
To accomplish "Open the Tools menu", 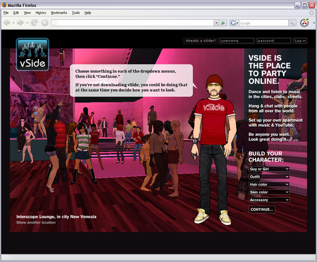I will click(76, 13).
